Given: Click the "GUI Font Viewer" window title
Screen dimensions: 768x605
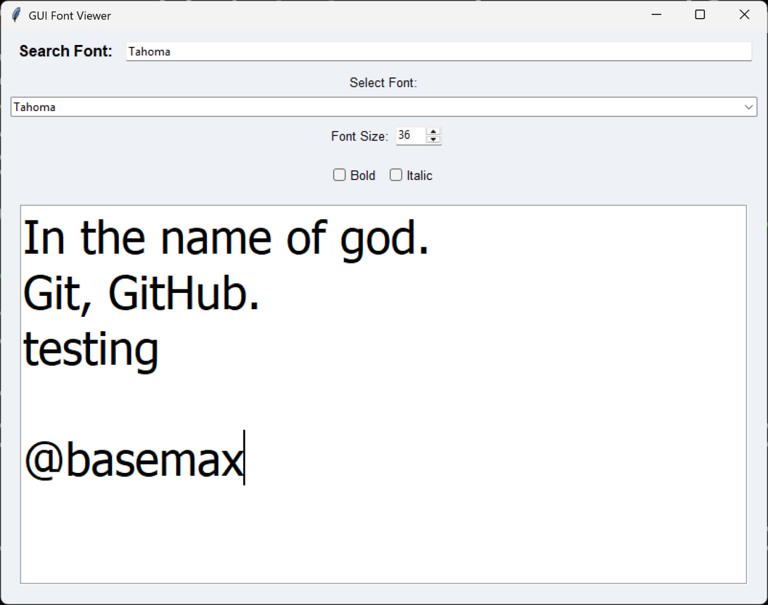Looking at the screenshot, I should pyautogui.click(x=70, y=16).
